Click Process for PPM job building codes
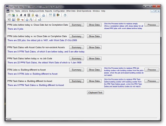166x126 pixels. click(152, 70)
